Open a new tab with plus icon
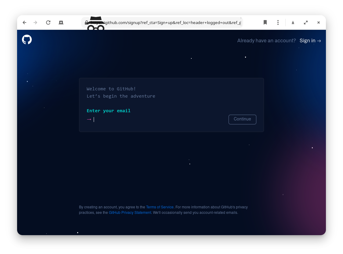343x254 pixels. 61,23
